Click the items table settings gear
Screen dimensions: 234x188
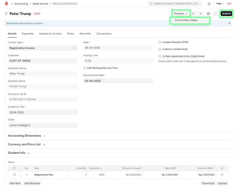point(222,168)
